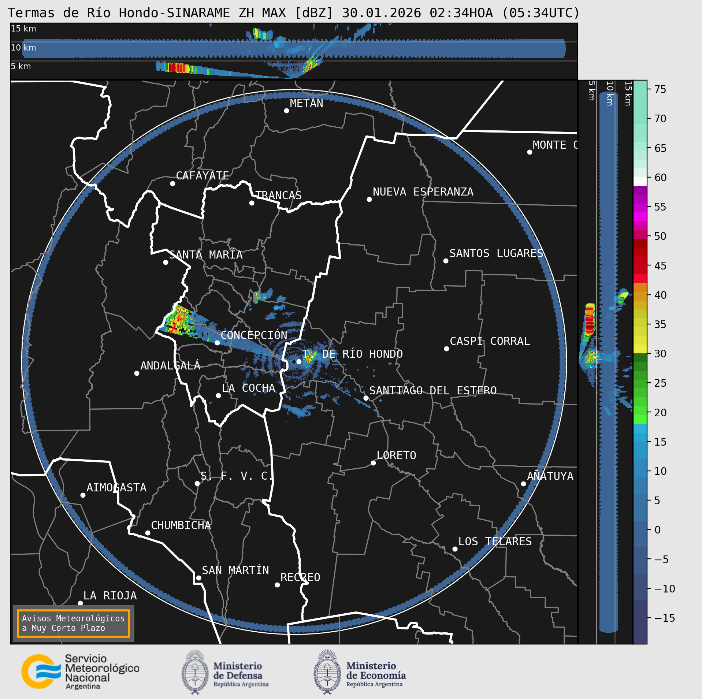
Task: Click the Metán location dot
Action: click(x=286, y=111)
